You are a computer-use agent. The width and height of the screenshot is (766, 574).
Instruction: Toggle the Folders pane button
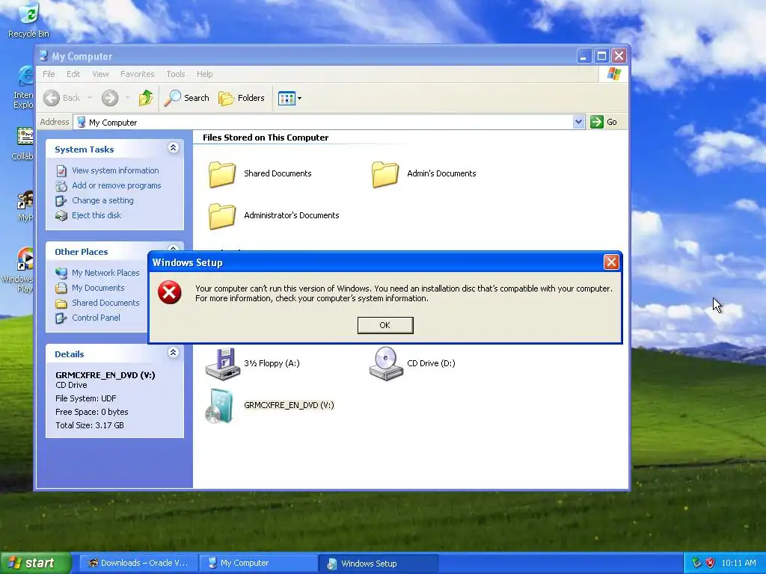coord(242,98)
